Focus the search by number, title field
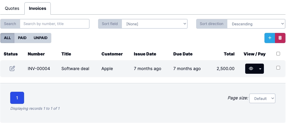The width and height of the screenshot is (286, 123). tap(54, 24)
